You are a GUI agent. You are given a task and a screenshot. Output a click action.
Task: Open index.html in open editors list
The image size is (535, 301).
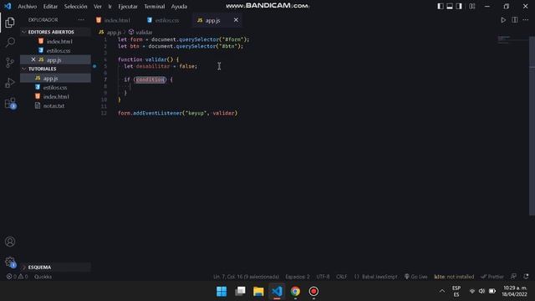(x=56, y=41)
